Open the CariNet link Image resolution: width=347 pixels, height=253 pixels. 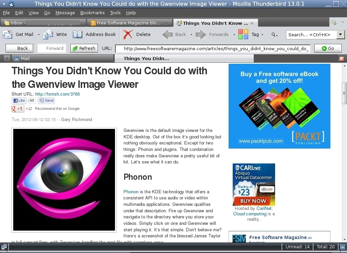(x=264, y=208)
